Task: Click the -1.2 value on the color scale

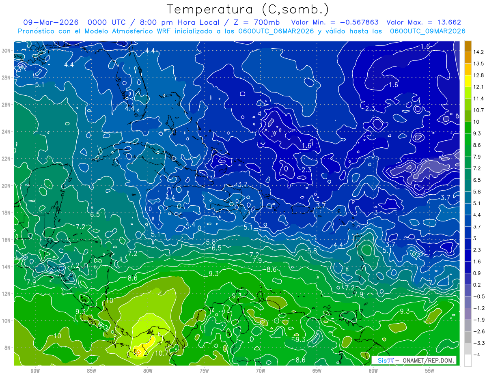Action: [478, 308]
